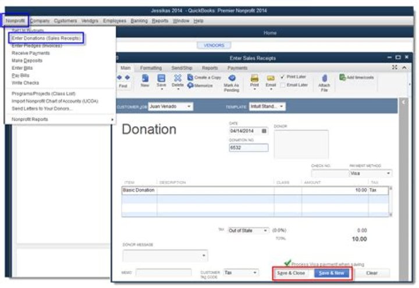Expand Nonprofit Reports submenu
Image resolution: width=419 pixels, height=288 pixels.
click(62, 119)
